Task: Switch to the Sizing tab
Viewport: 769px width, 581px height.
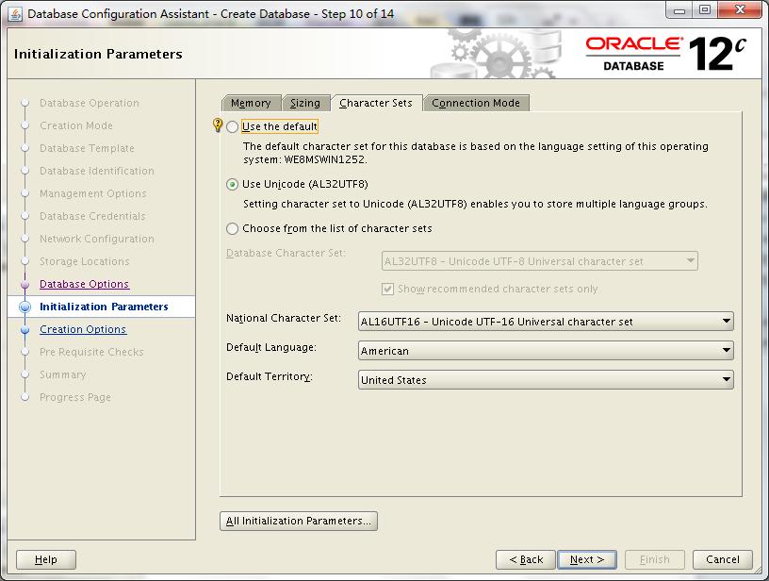Action: pyautogui.click(x=305, y=103)
